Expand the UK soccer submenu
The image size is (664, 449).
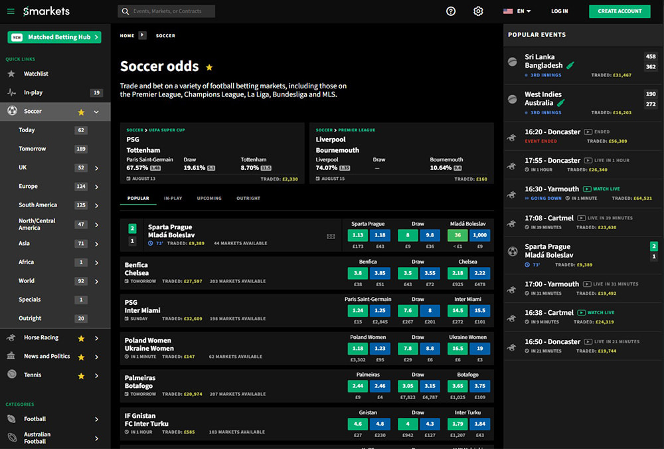[96, 168]
